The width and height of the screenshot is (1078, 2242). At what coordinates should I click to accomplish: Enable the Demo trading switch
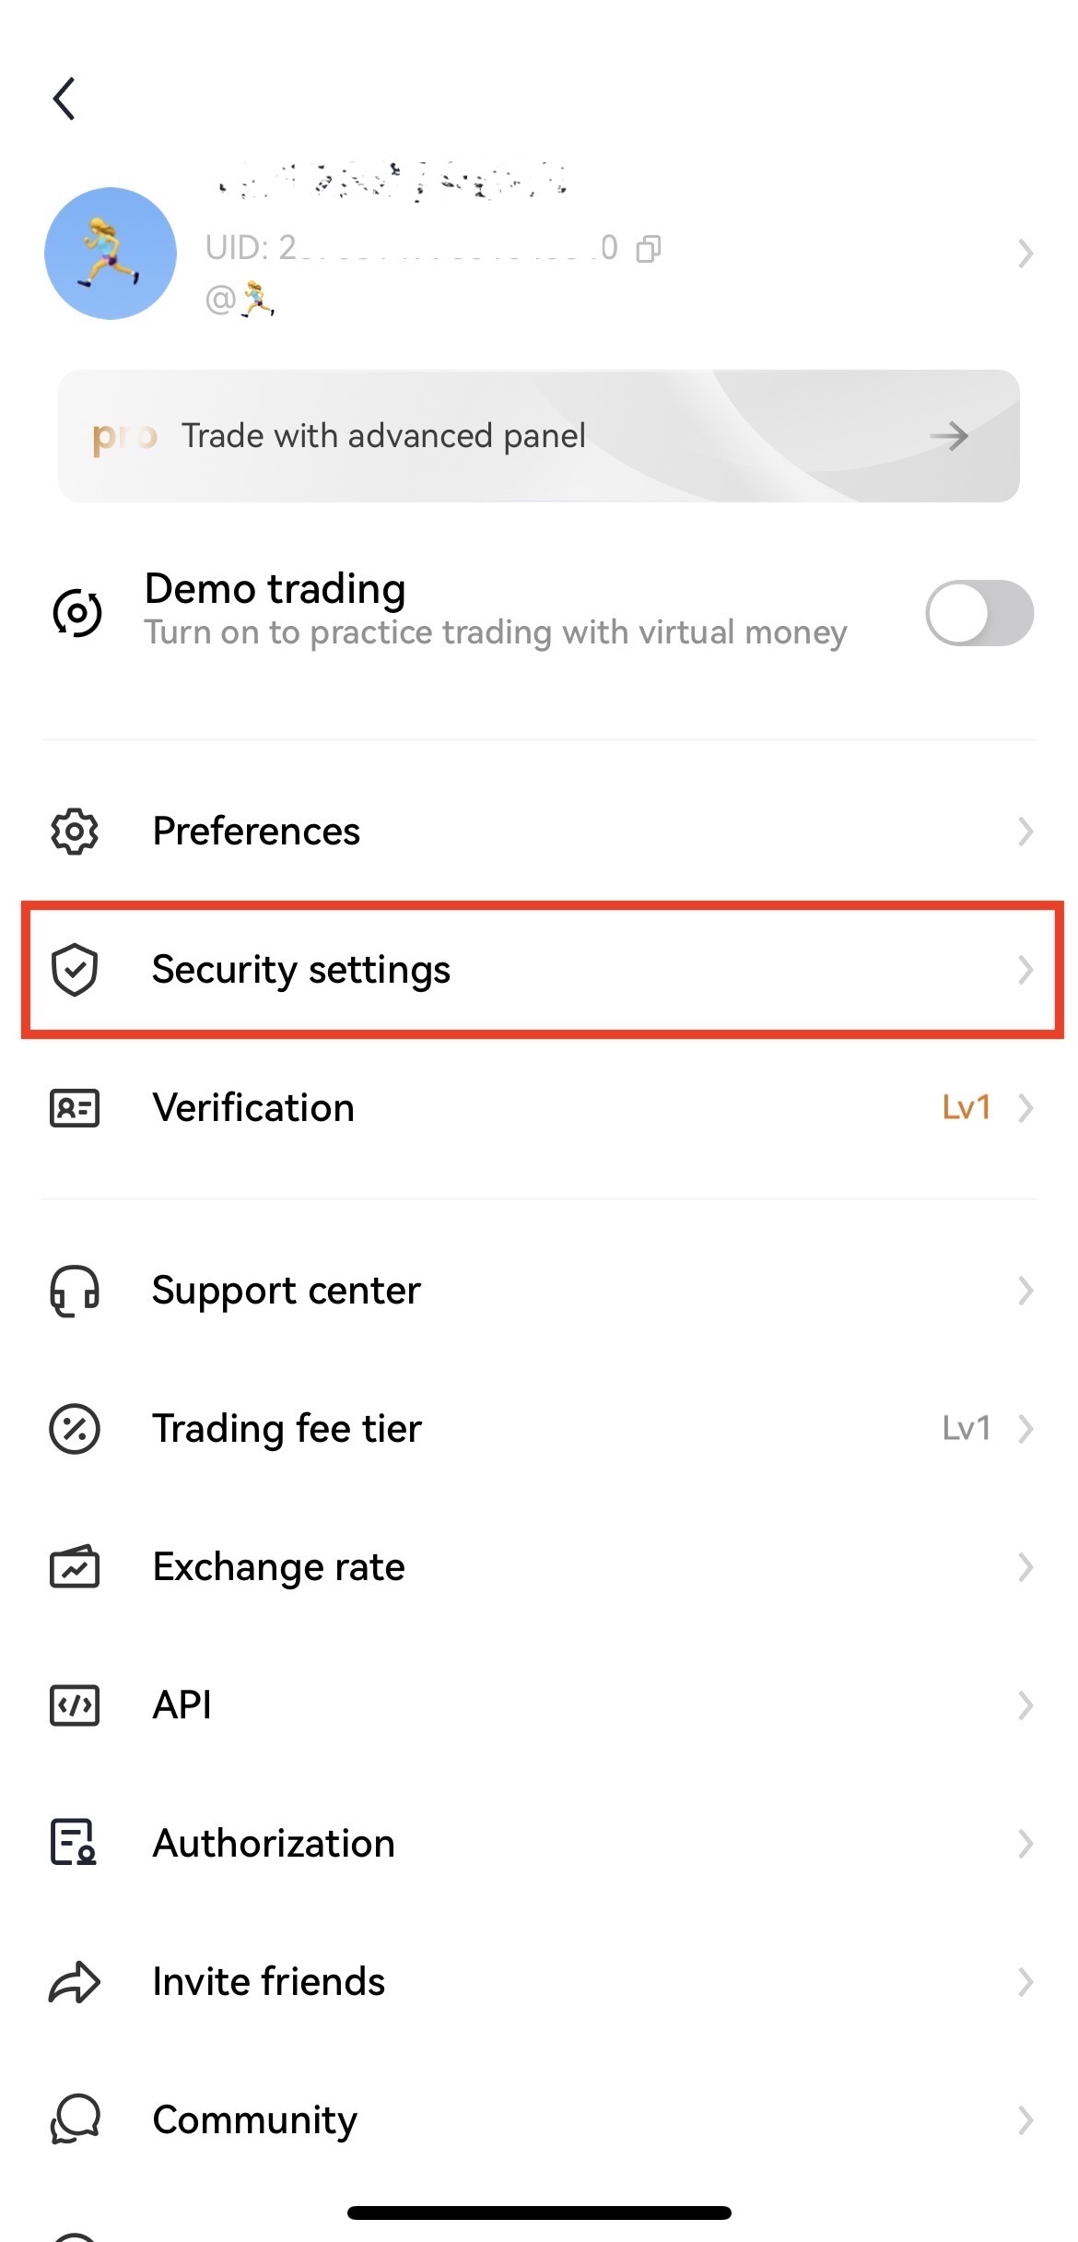pyautogui.click(x=979, y=613)
